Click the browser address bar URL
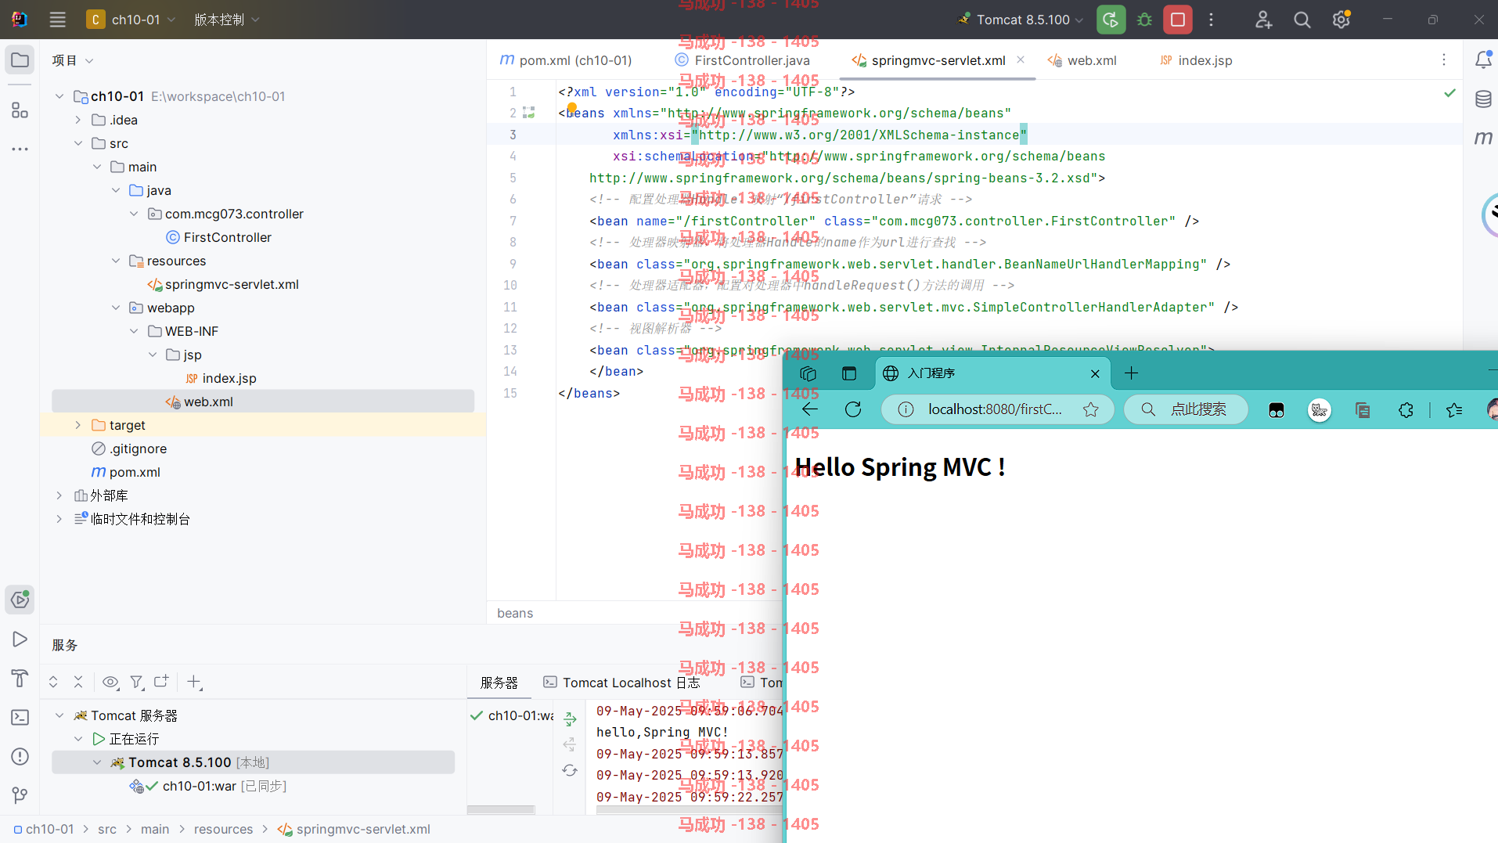The width and height of the screenshot is (1498, 843). 995,409
